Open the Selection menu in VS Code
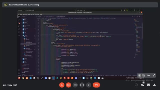Screen dimensions: 160x90 tap(25, 14)
